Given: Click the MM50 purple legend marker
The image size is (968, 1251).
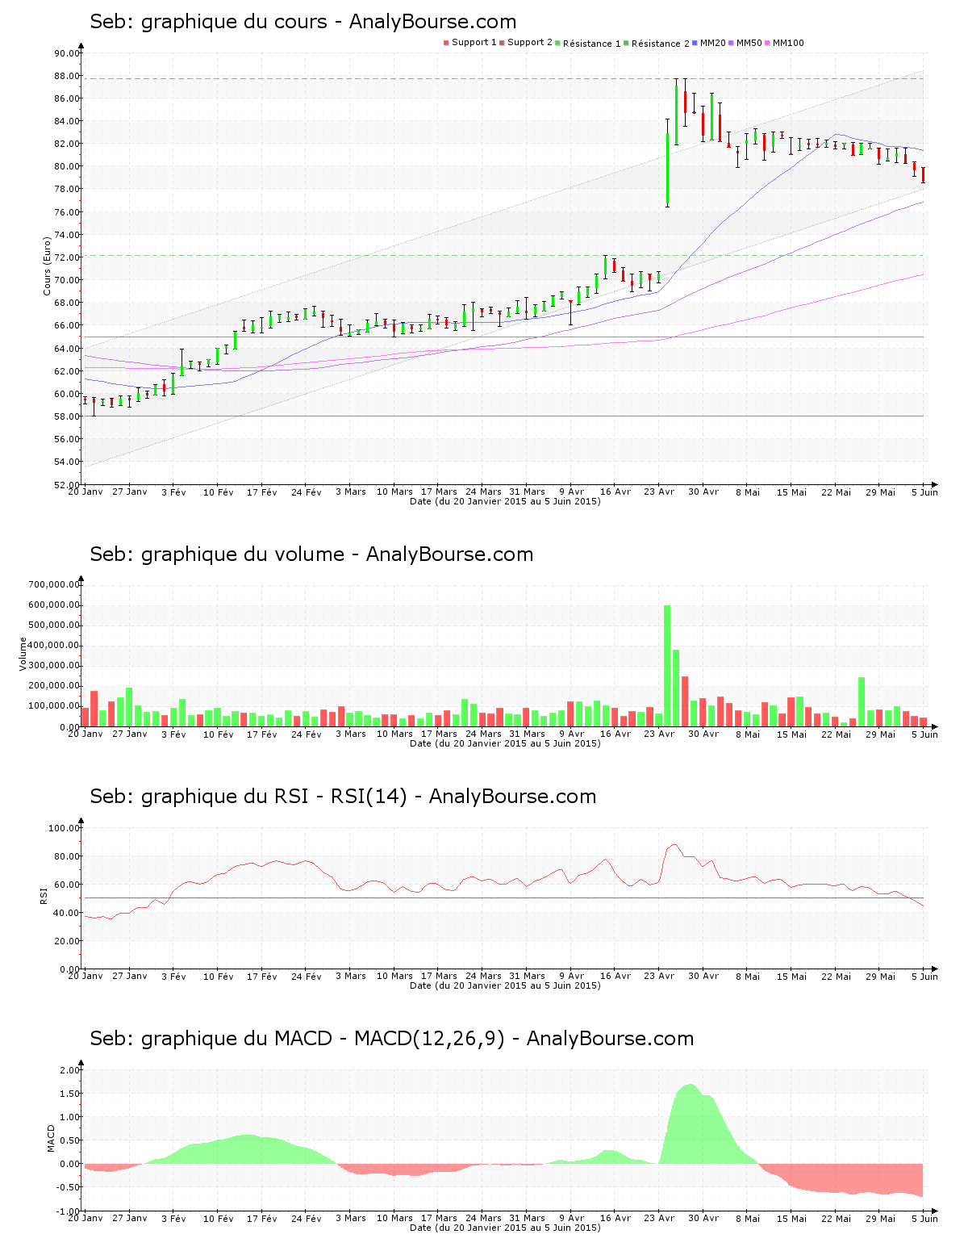Looking at the screenshot, I should coord(731,43).
